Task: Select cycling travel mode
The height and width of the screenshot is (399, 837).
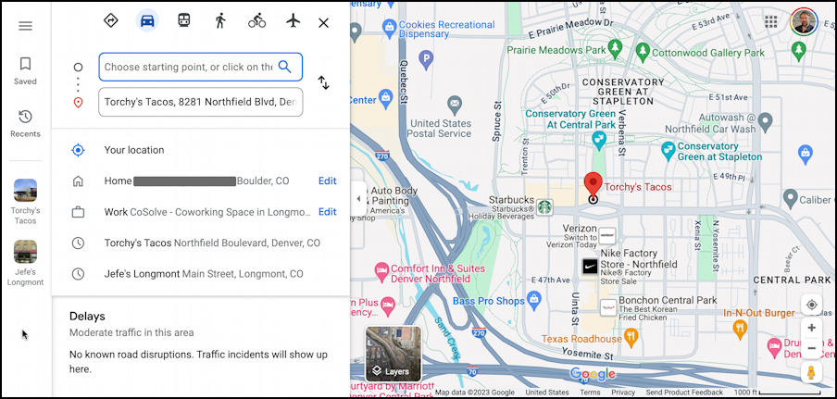Action: (256, 20)
